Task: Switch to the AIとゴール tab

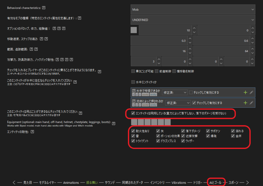Action: coord(215,182)
